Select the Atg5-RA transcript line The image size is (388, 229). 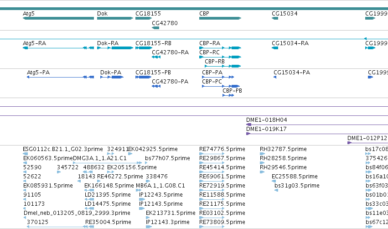pos(58,48)
